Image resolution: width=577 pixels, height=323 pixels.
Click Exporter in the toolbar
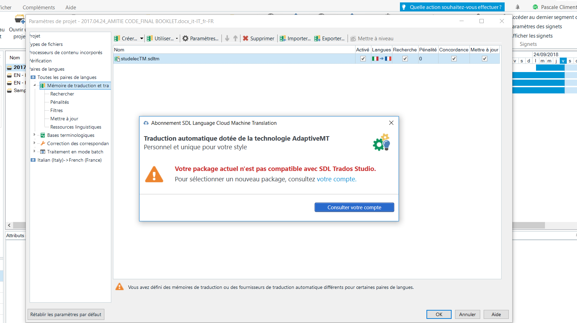[x=329, y=39]
